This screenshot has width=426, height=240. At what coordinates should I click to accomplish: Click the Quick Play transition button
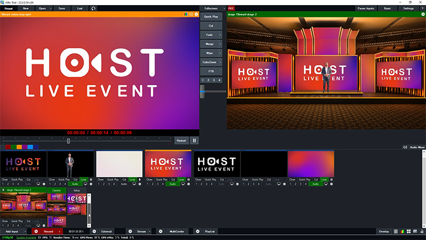pyautogui.click(x=211, y=16)
